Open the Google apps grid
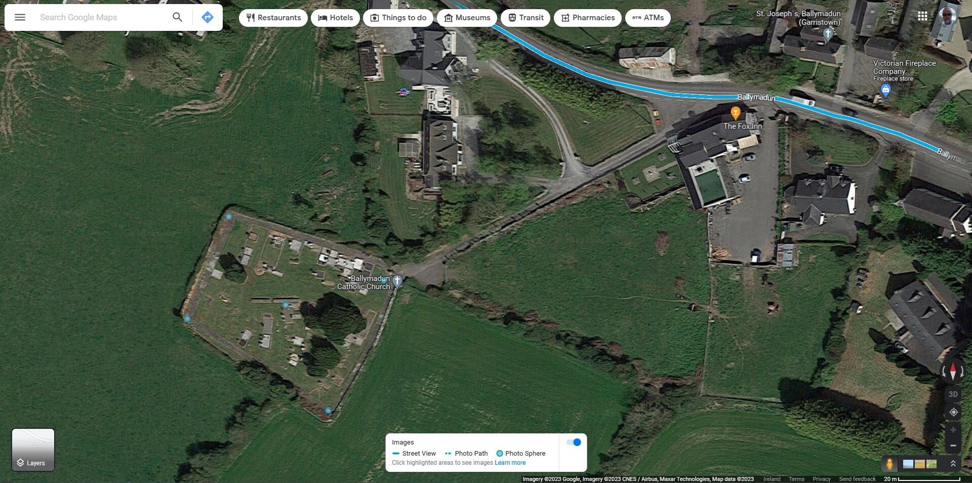Image resolution: width=972 pixels, height=483 pixels. coord(922,16)
